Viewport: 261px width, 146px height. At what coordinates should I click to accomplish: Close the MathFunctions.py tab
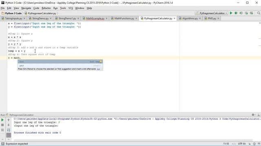click(136, 18)
